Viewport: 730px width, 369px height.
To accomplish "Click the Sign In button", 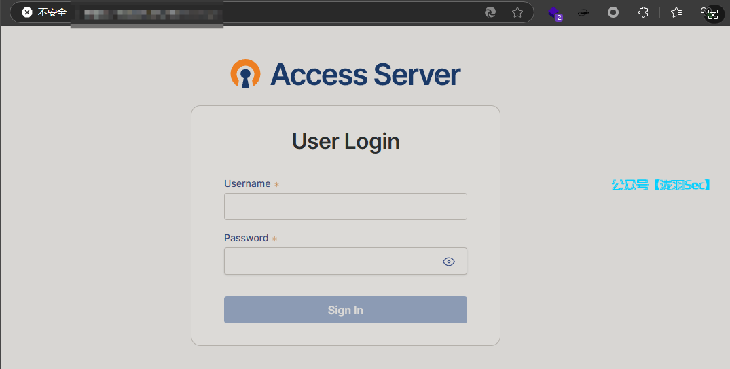I will [x=345, y=310].
